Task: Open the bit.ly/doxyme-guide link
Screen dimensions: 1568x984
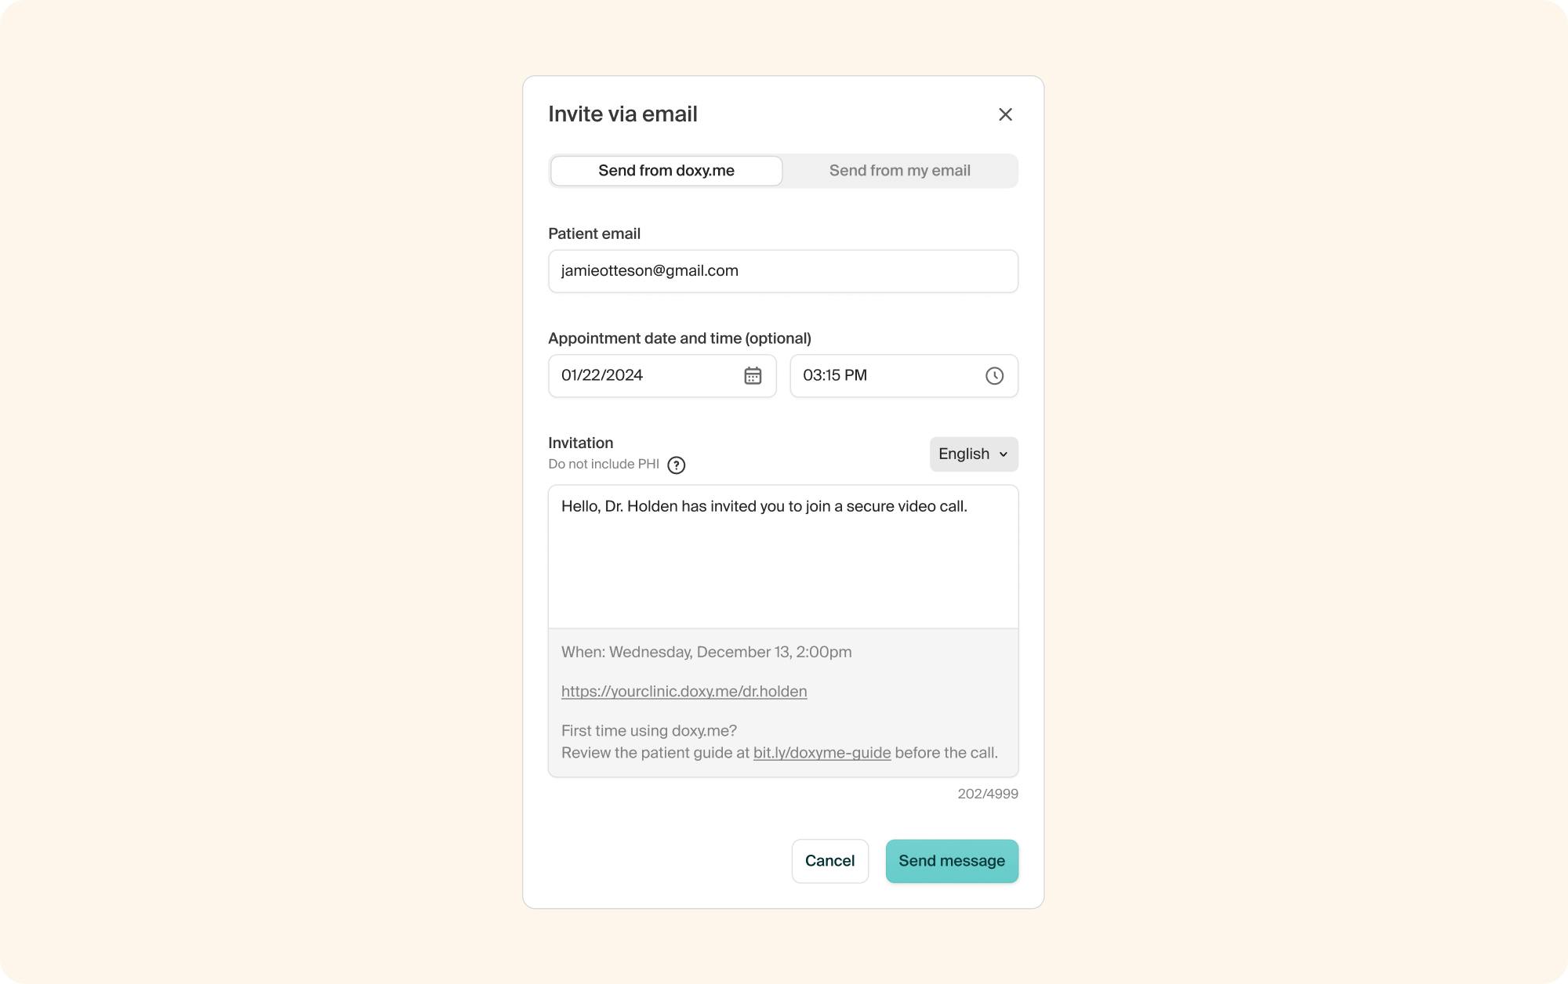Action: [822, 753]
